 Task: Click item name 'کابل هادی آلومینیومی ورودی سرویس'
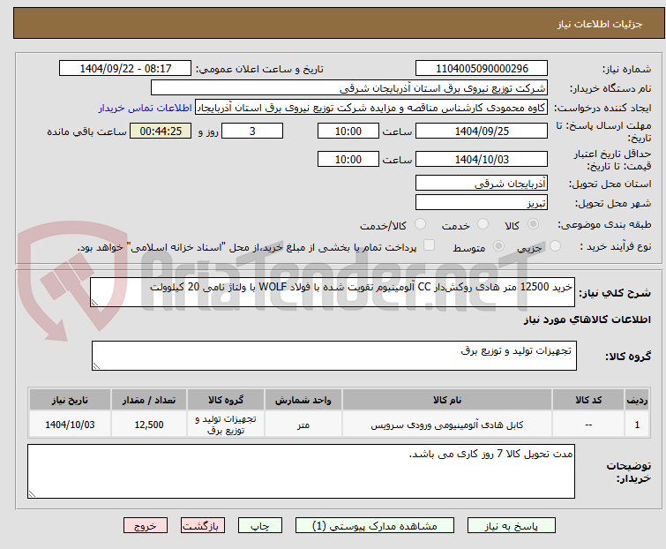click(447, 425)
